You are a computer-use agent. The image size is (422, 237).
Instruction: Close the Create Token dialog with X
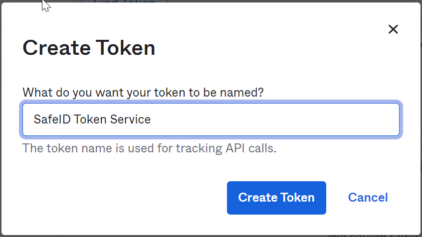click(x=393, y=29)
